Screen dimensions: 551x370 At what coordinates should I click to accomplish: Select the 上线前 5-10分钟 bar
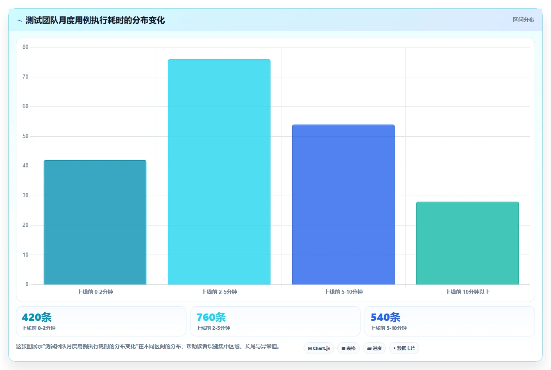click(343, 205)
